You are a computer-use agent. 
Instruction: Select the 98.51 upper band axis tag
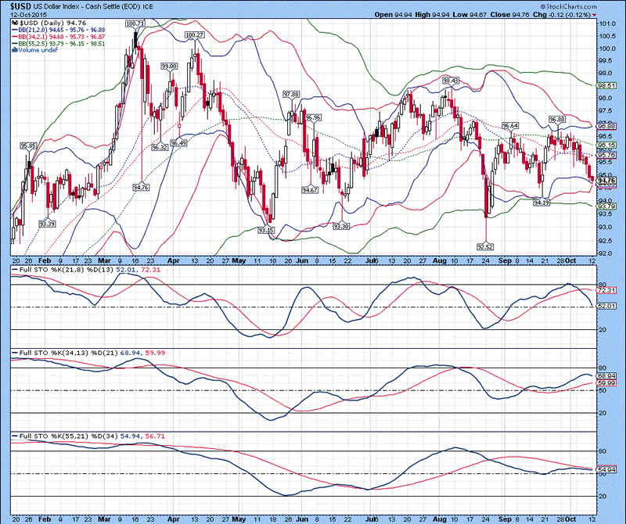606,86
